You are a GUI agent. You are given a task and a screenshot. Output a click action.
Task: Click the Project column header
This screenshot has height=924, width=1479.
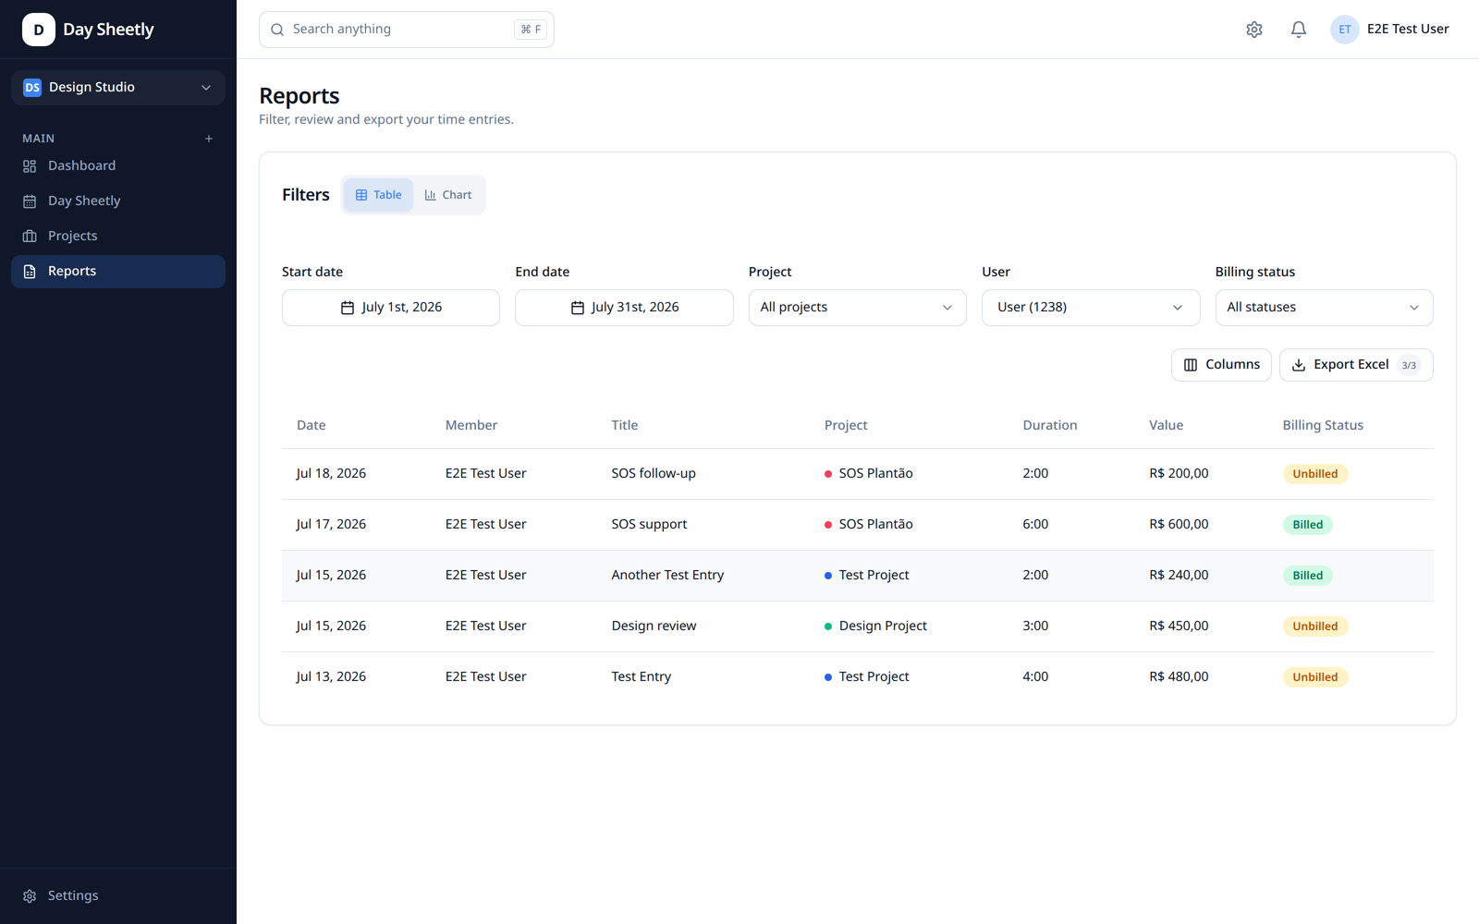[846, 425]
